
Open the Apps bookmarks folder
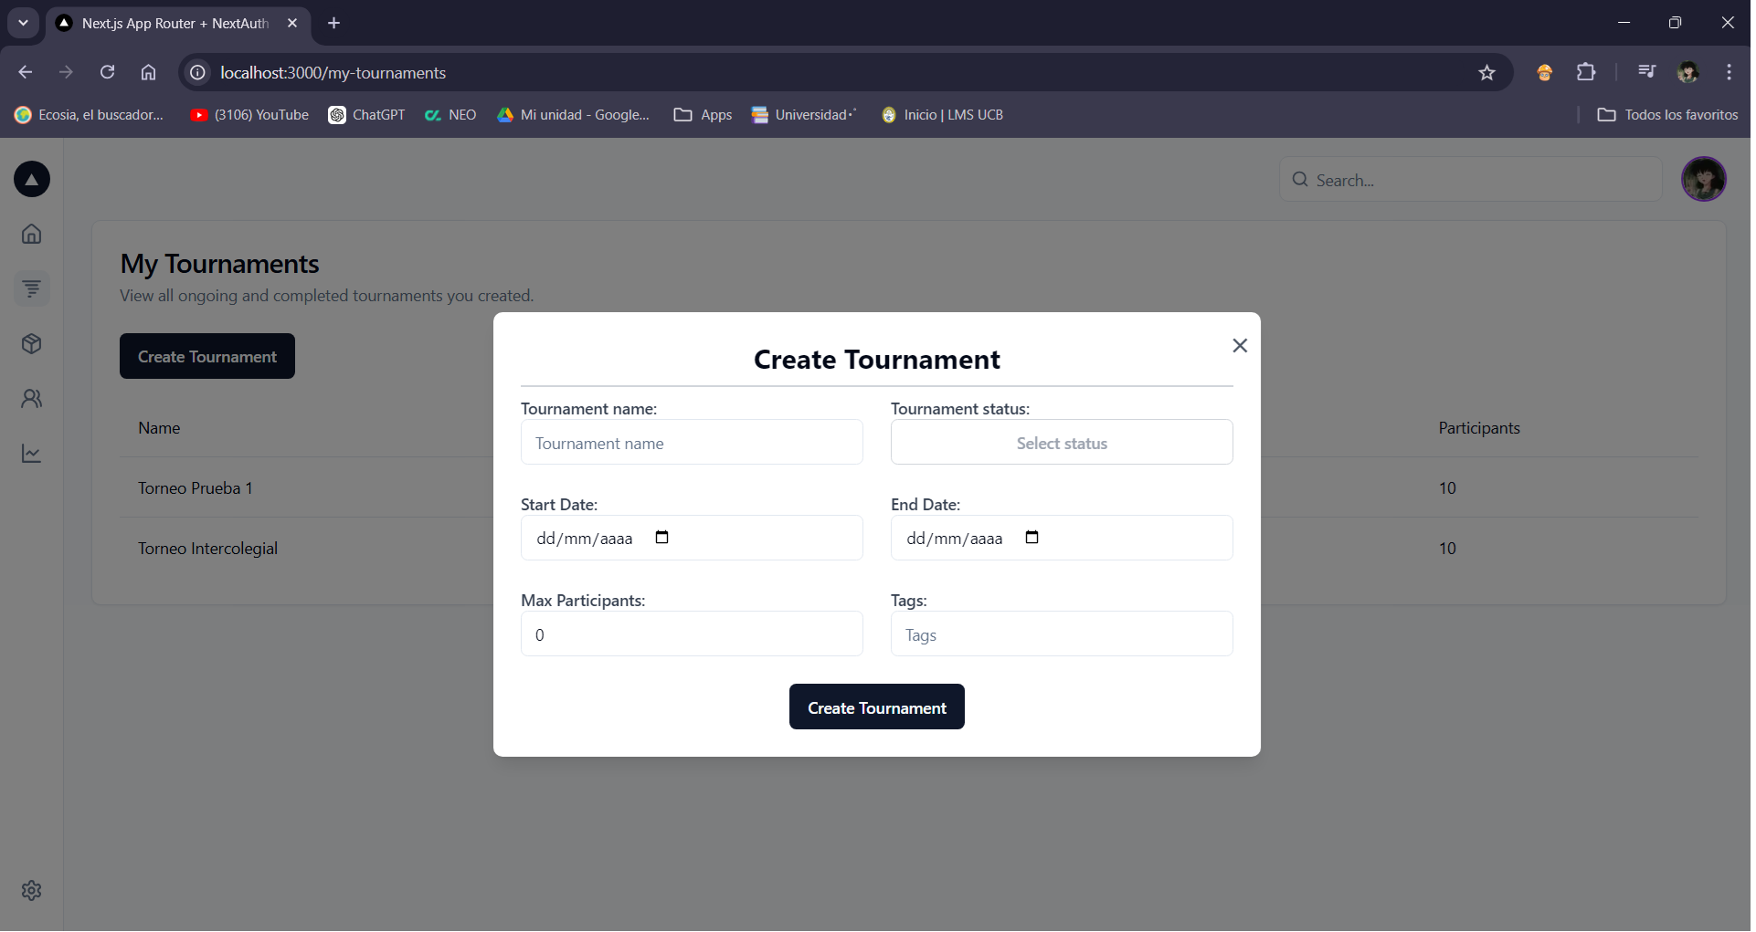pyautogui.click(x=703, y=115)
